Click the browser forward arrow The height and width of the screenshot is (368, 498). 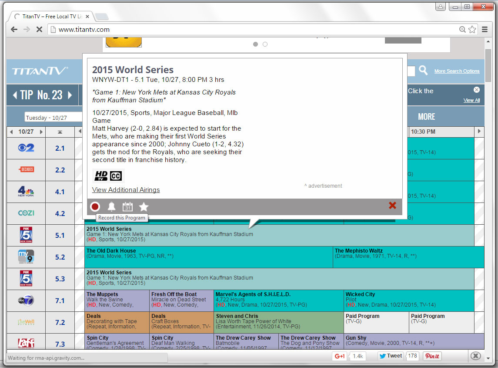pos(27,30)
